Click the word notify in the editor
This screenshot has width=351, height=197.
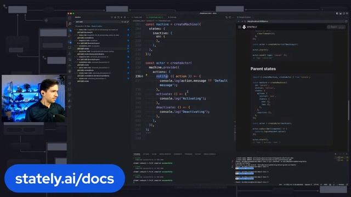(162, 76)
